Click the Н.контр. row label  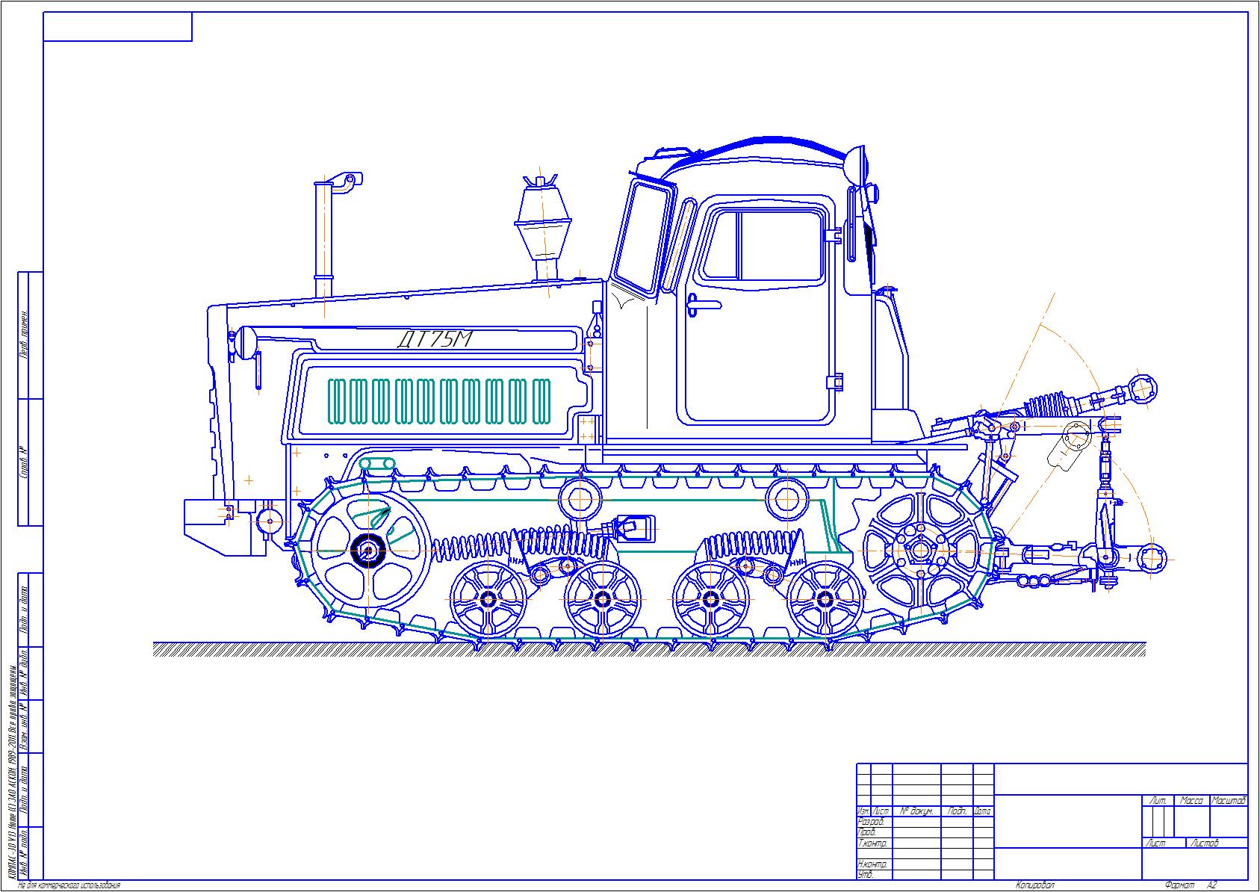872,864
